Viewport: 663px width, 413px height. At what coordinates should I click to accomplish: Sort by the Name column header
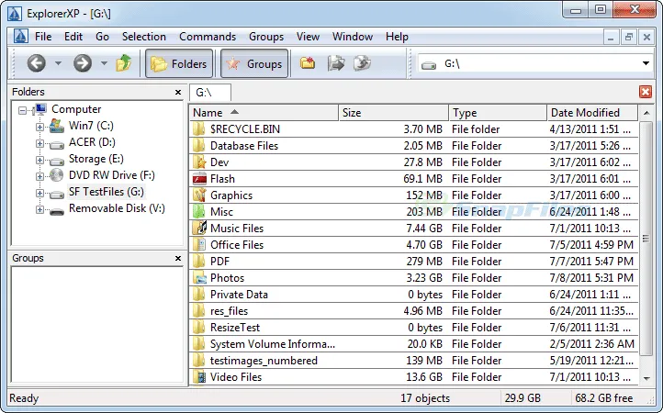coord(264,113)
